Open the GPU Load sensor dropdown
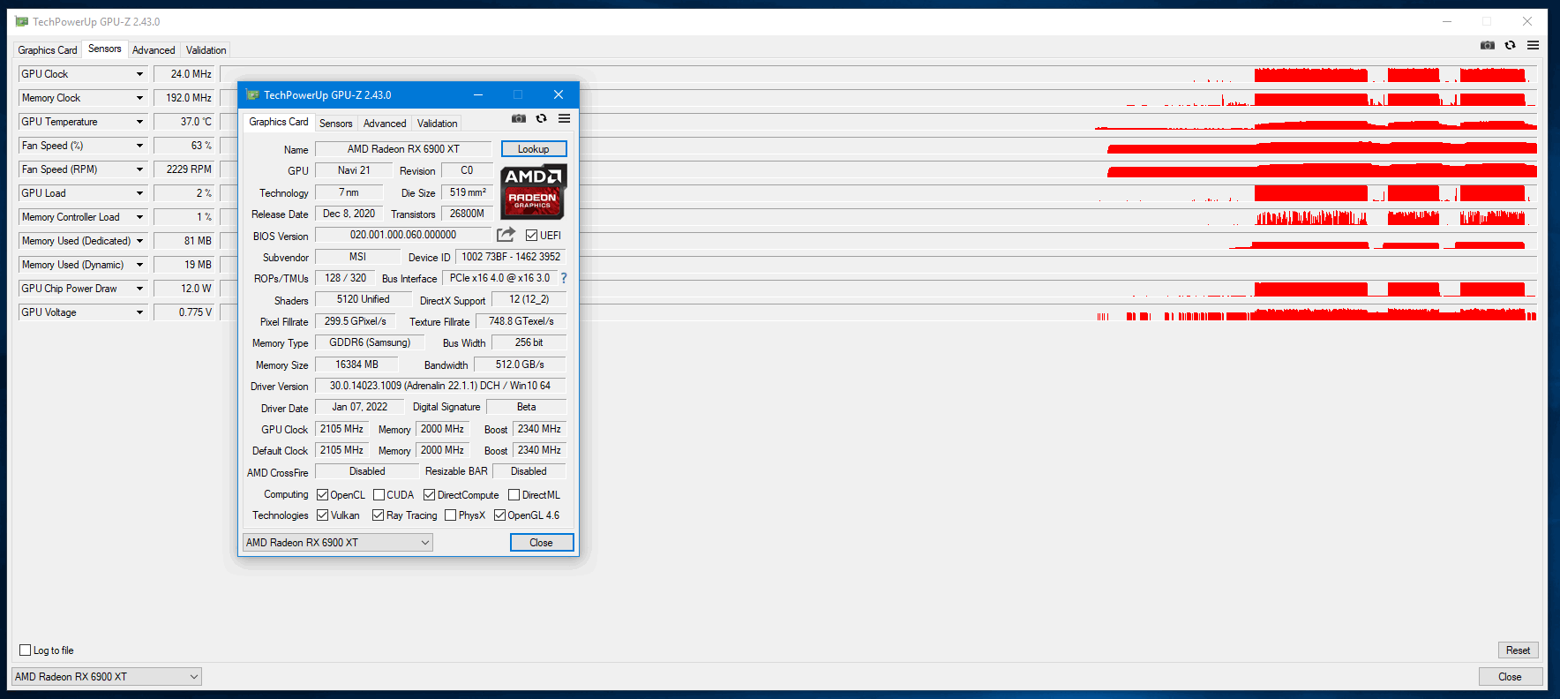 [139, 193]
